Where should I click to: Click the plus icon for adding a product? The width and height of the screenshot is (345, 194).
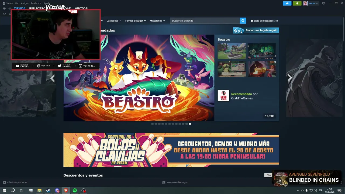pos(4,182)
